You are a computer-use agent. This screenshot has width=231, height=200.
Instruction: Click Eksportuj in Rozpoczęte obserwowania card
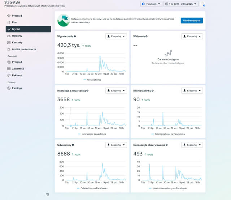click(192, 145)
